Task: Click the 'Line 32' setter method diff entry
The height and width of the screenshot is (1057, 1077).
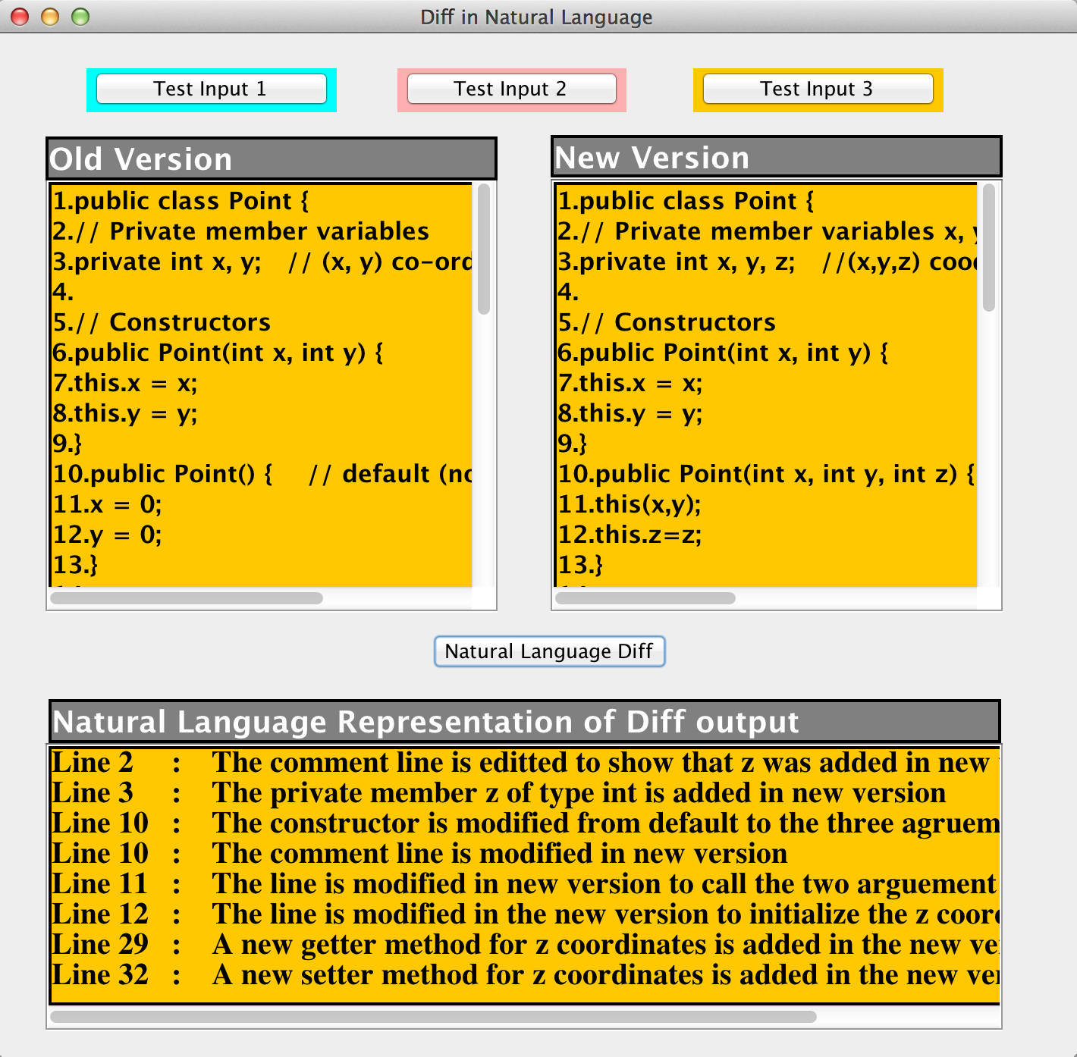Action: (523, 975)
